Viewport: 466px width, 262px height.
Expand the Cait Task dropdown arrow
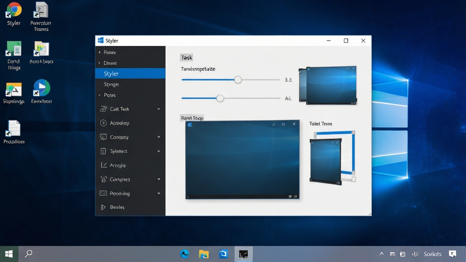159,109
